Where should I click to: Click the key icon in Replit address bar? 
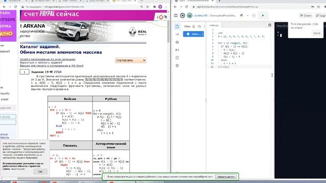pos(313,7)
